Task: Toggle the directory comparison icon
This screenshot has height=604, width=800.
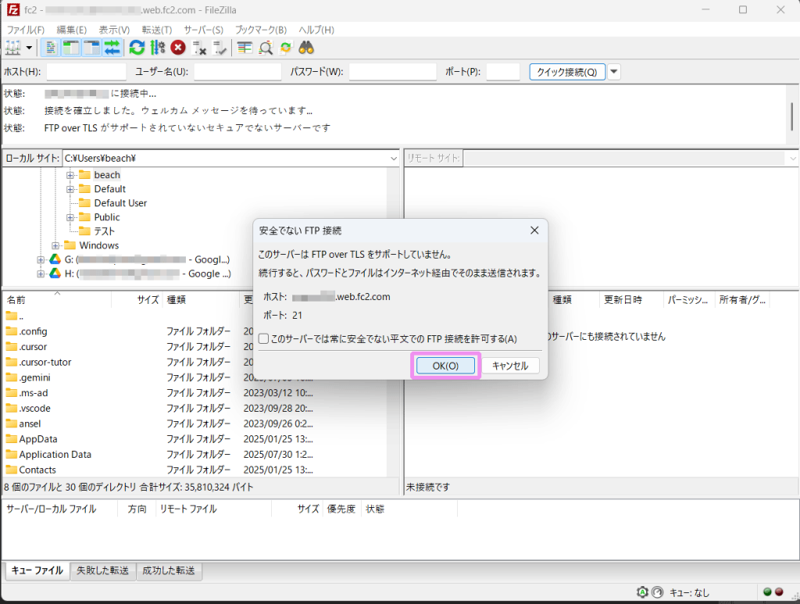Action: tap(266, 48)
